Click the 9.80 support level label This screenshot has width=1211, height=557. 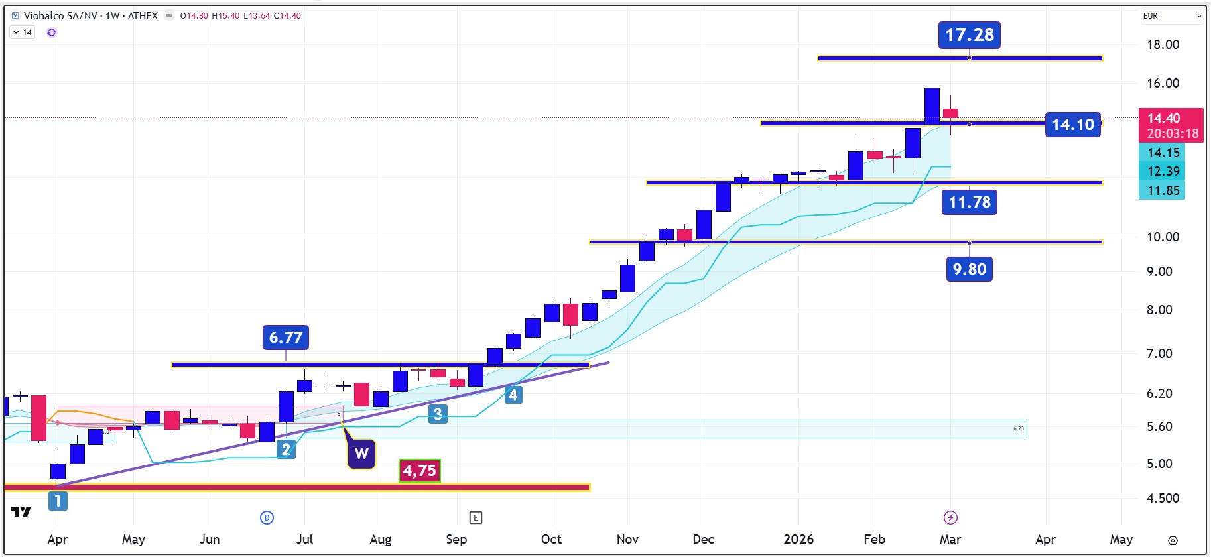click(x=969, y=269)
